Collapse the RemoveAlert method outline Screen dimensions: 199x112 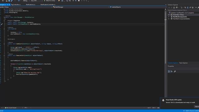coord(4,55)
